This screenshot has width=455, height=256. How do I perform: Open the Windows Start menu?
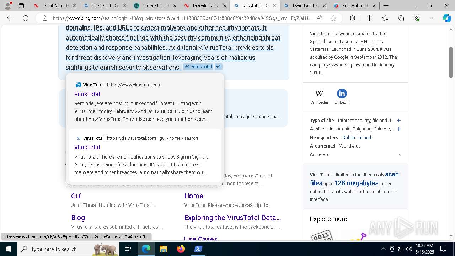coord(8,249)
